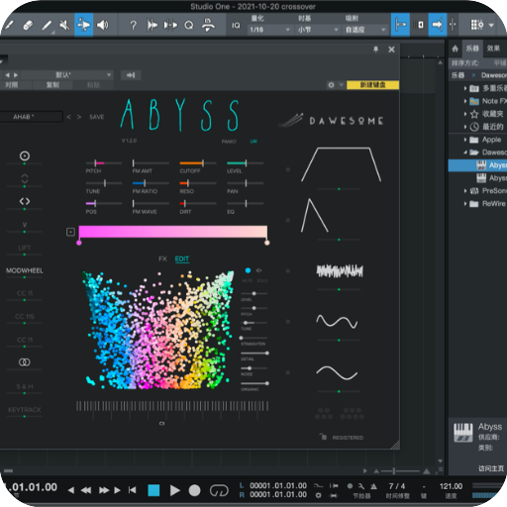The image size is (507, 507).
Task: Select the Bend tool highlighted in blue
Action: click(x=83, y=25)
